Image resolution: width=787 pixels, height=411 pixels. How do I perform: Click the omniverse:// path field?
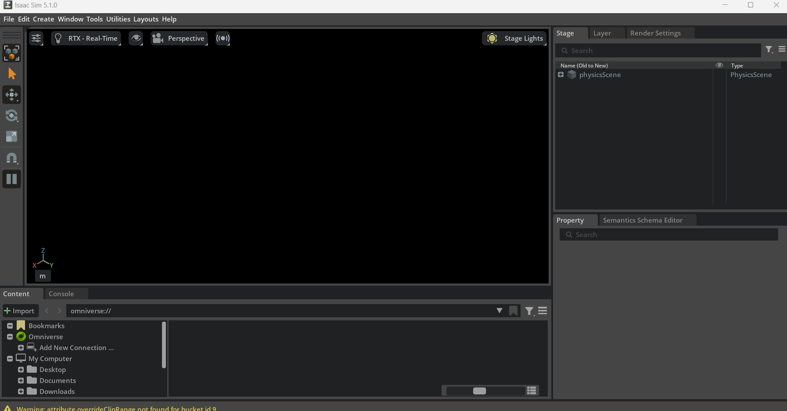(281, 311)
